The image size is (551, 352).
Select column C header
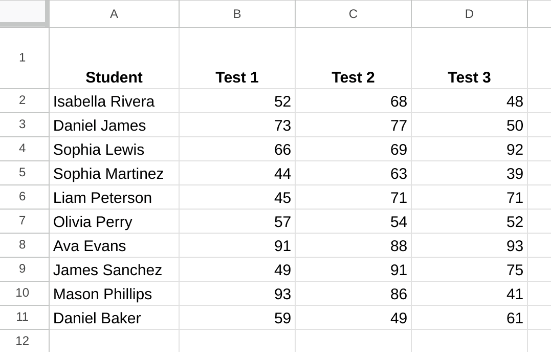tap(353, 14)
